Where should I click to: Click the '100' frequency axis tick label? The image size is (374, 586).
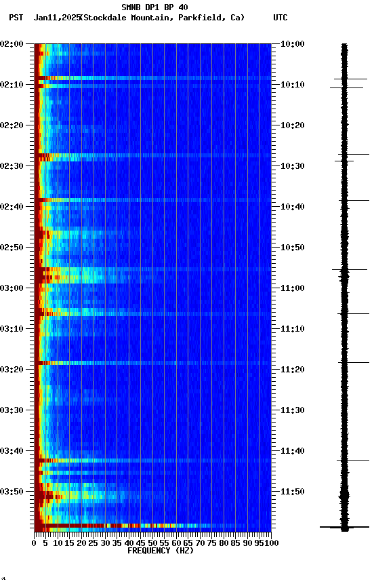(x=272, y=543)
